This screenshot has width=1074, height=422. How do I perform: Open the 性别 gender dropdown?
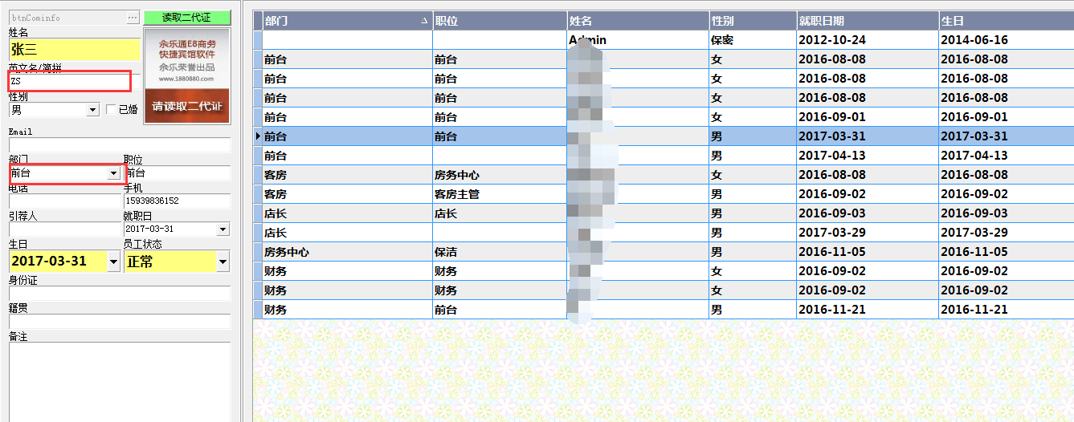pos(92,110)
